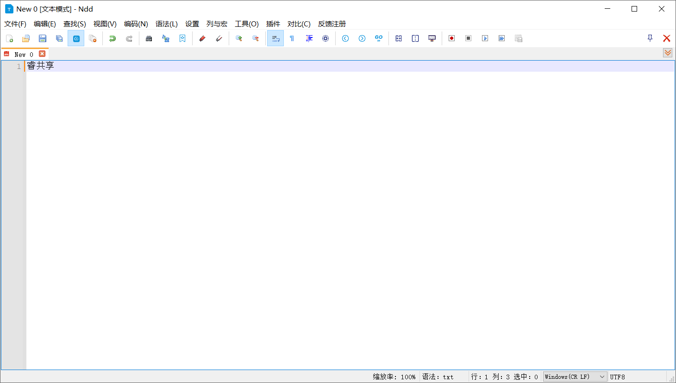
Task: Select the New 0 document tab
Action: pos(22,54)
